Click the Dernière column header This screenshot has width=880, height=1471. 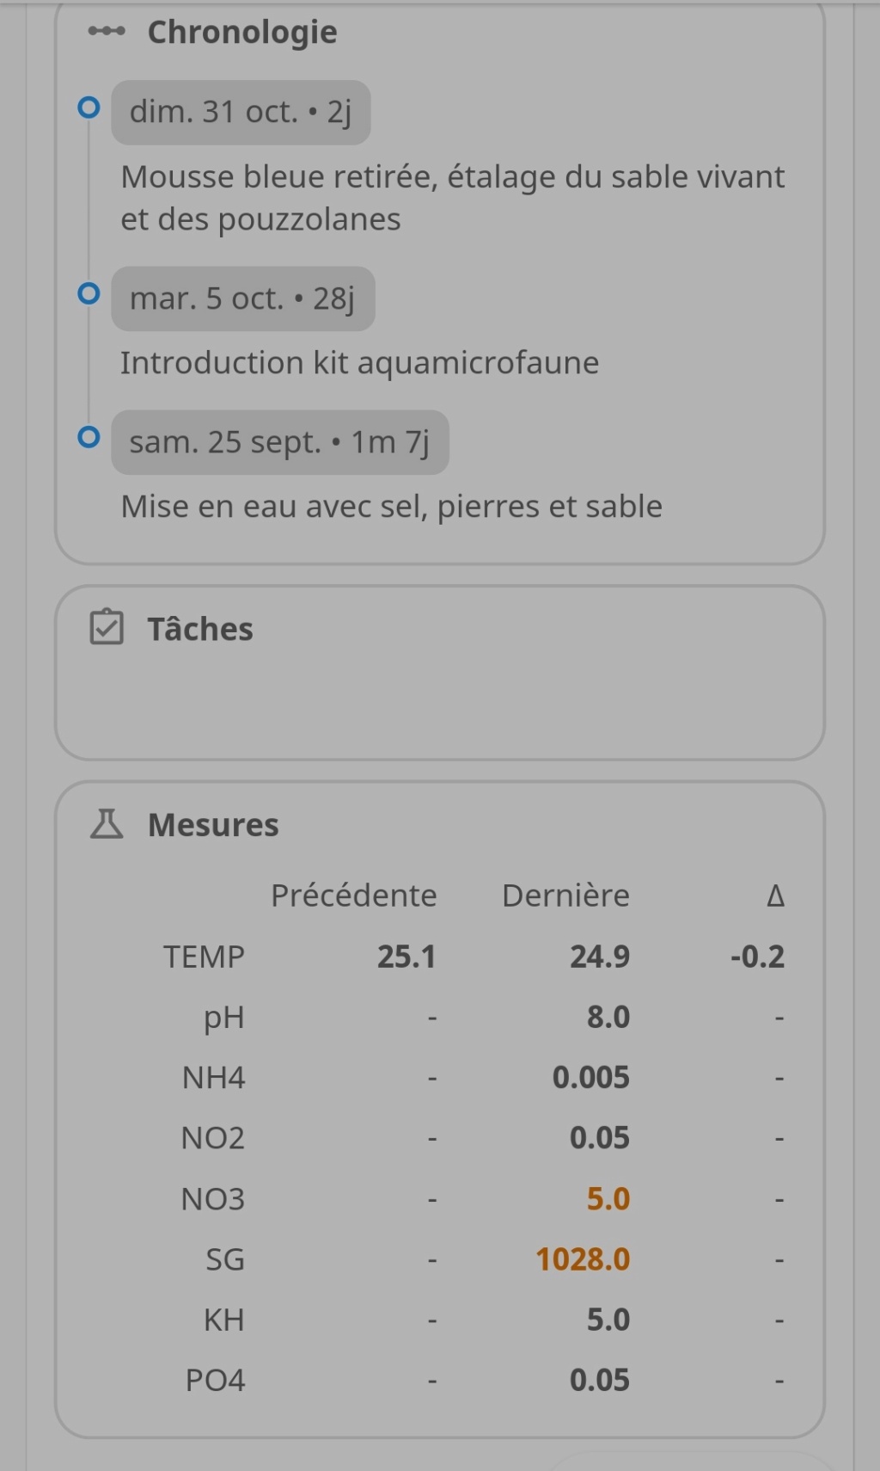pos(565,896)
